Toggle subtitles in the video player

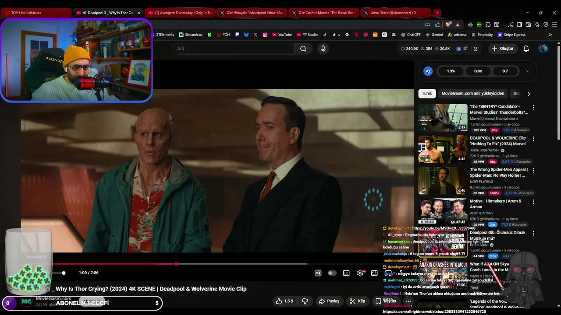pos(346,273)
